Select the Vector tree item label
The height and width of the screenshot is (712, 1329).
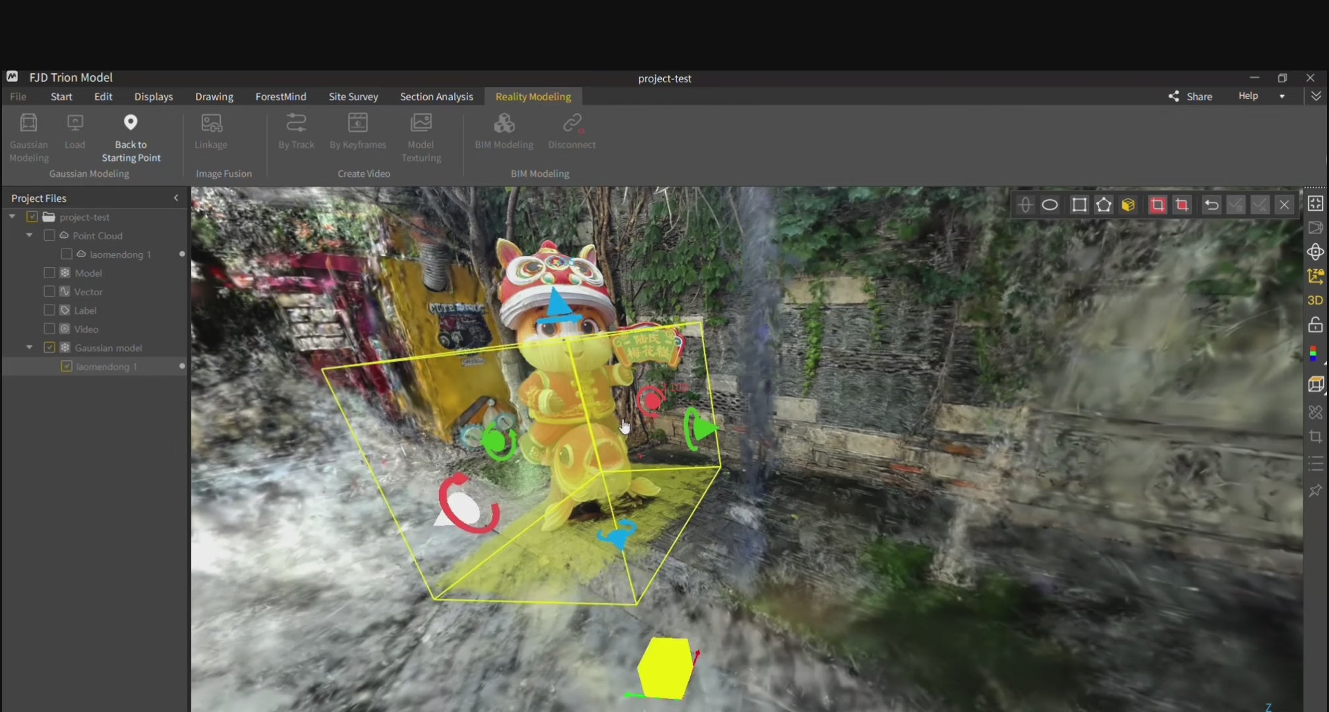(88, 291)
